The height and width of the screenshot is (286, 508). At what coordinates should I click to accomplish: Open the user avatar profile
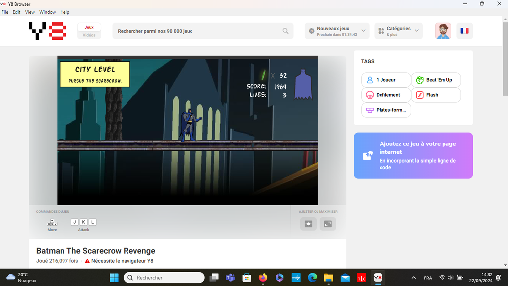443,31
